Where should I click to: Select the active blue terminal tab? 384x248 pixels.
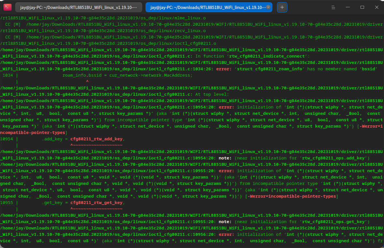click(x=209, y=7)
